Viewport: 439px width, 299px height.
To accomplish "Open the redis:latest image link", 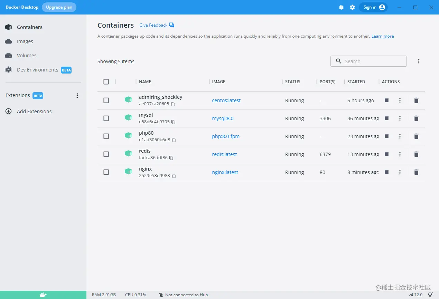I will [x=225, y=154].
